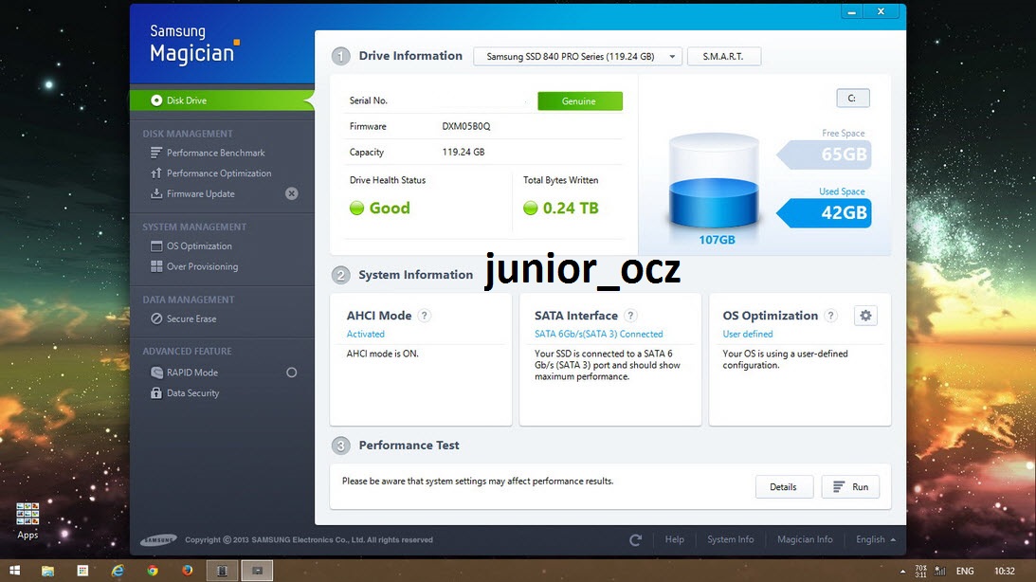Click the Firmware Update download icon

[156, 193]
